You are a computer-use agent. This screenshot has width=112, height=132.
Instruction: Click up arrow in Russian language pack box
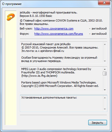click(x=105, y=44)
